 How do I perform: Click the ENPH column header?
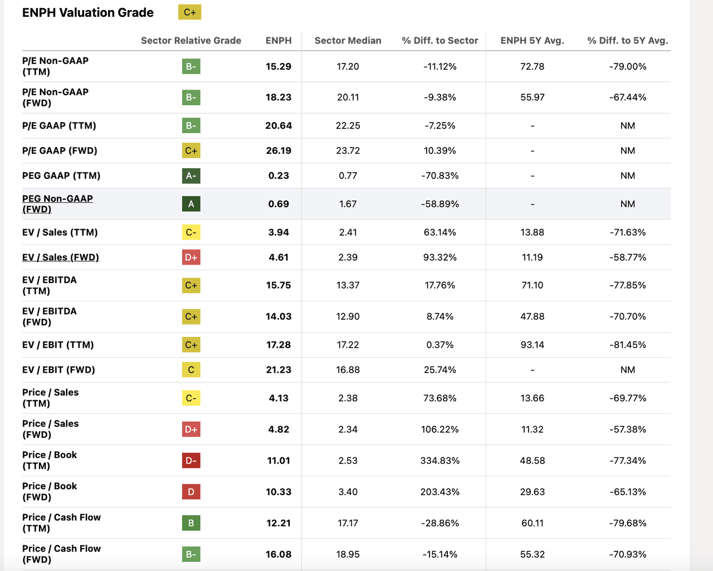(279, 41)
